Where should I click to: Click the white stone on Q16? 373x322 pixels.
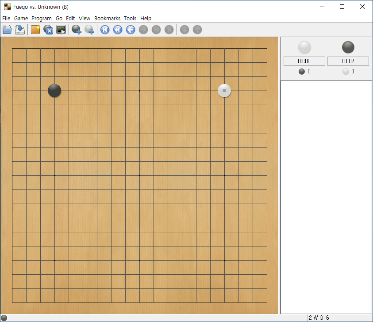(x=224, y=91)
